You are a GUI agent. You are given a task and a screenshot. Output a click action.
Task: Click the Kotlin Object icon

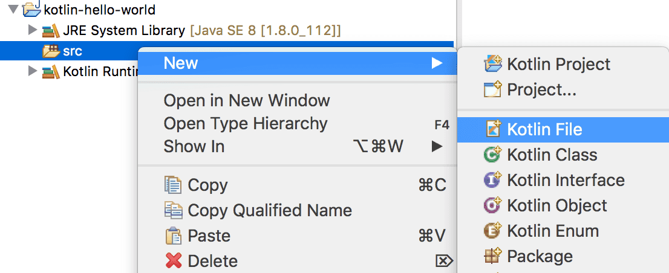pos(493,206)
